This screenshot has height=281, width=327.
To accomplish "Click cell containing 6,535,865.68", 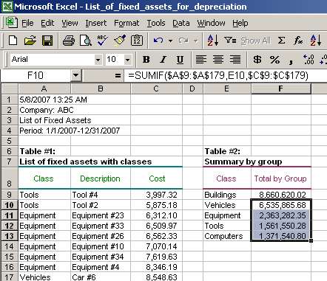I will pos(281,205).
